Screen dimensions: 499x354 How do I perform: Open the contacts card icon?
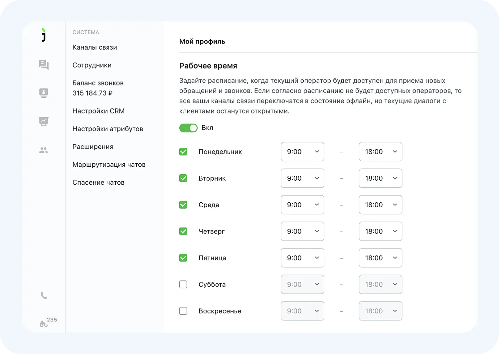pyautogui.click(x=44, y=93)
